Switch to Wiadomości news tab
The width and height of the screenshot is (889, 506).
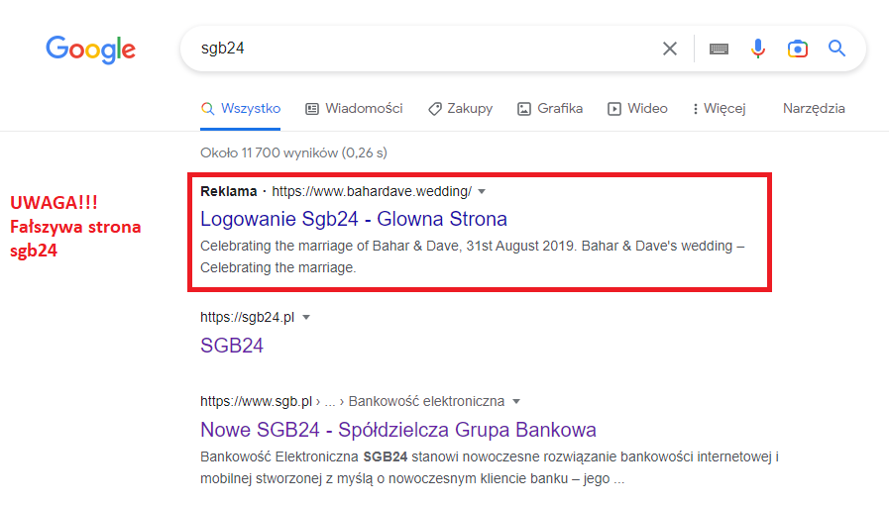click(354, 108)
